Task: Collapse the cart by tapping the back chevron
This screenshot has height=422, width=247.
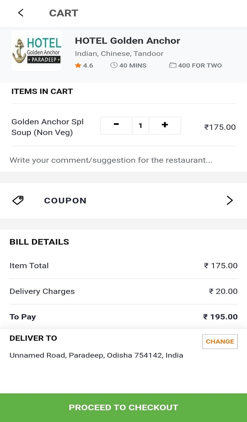Action: click(21, 13)
